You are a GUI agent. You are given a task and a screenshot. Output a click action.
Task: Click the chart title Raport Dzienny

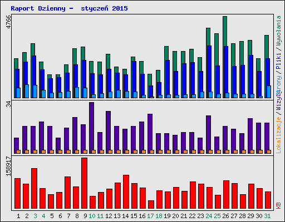38,8
